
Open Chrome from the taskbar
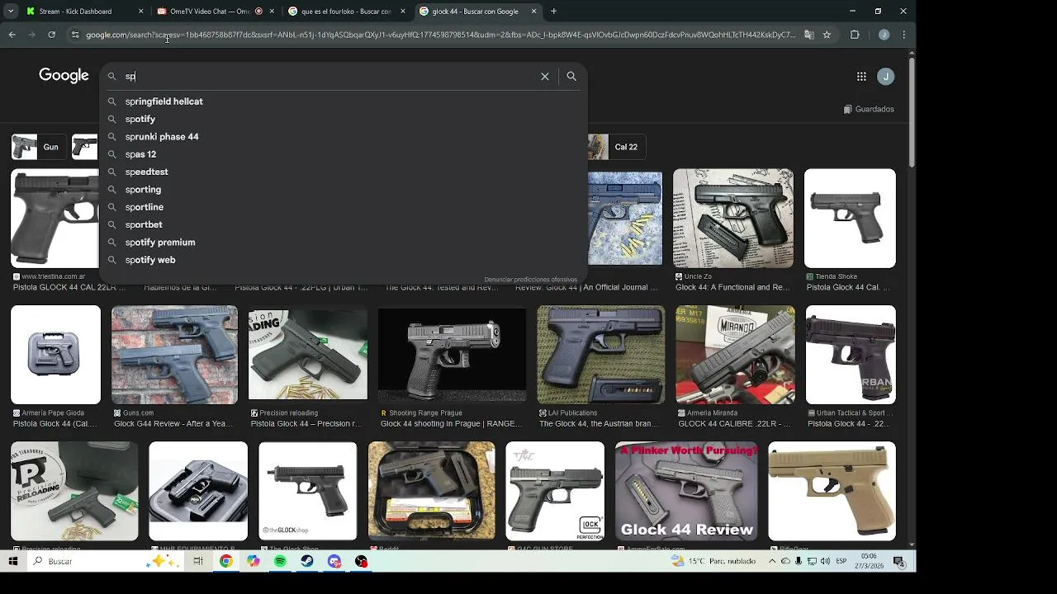226,561
